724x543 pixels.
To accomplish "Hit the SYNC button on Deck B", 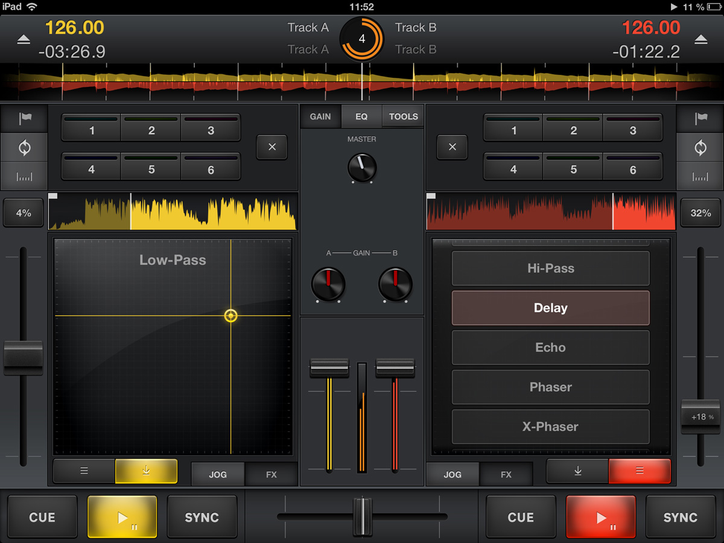I will [x=681, y=517].
